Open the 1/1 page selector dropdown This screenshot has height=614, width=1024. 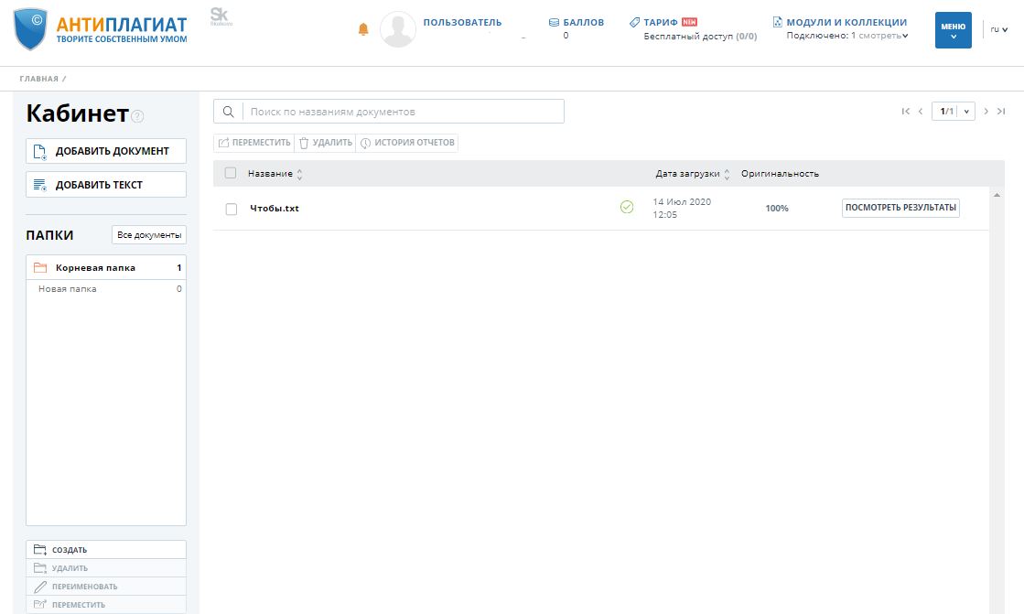[954, 111]
